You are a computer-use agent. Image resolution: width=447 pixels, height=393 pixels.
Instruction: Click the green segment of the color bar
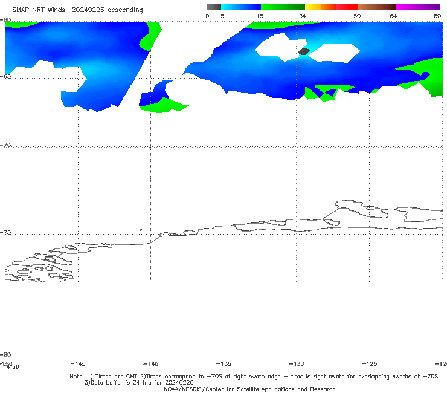point(283,7)
